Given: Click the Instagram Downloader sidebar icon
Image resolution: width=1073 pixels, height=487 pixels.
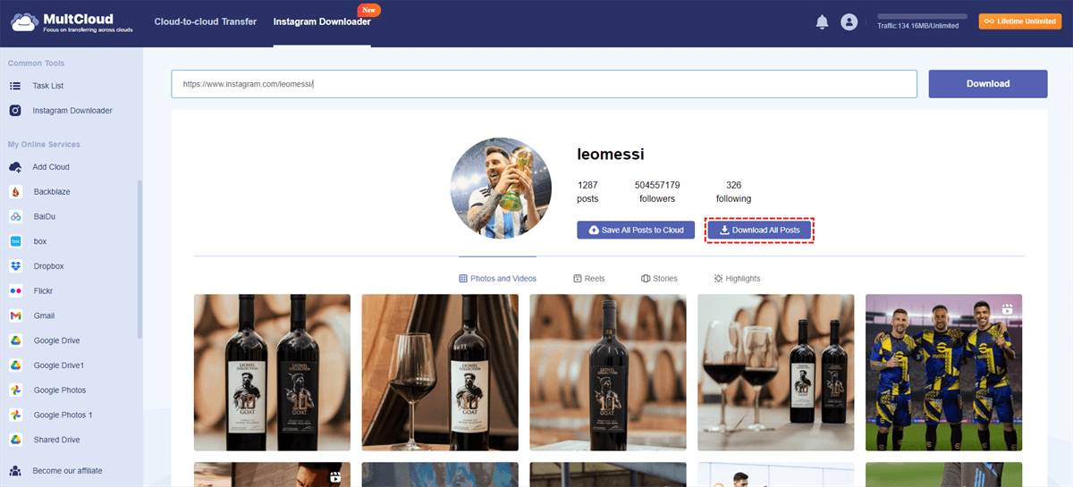Looking at the screenshot, I should point(15,111).
